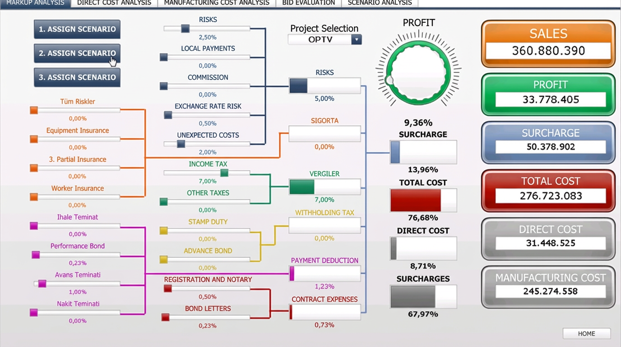Viewport: 621px width, 347px height.
Task: Open the BID EVALUATION tab
Action: 308,3
